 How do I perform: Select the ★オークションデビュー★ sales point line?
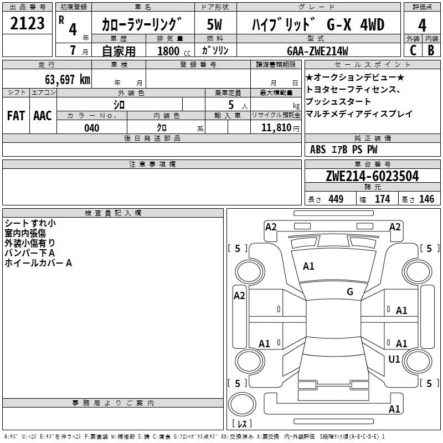pos(355,77)
